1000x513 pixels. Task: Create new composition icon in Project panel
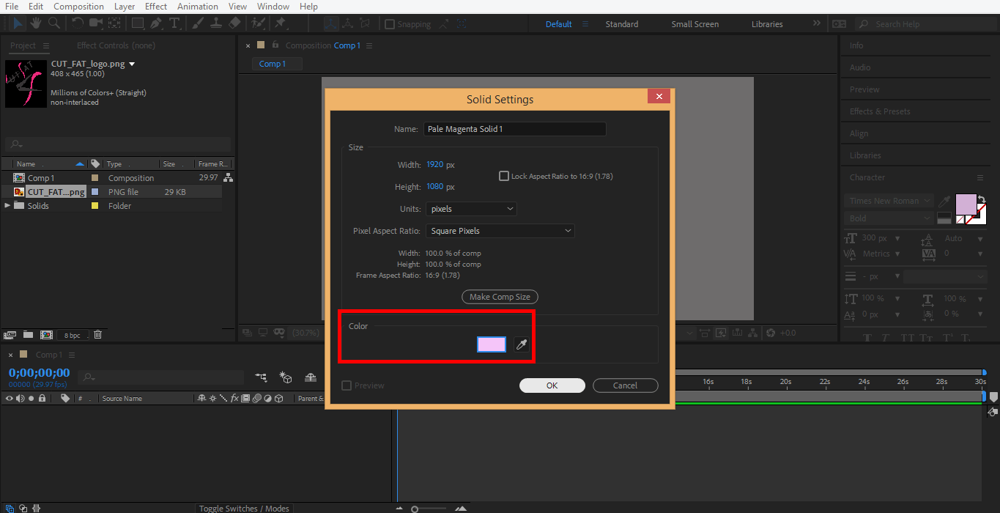coord(46,334)
